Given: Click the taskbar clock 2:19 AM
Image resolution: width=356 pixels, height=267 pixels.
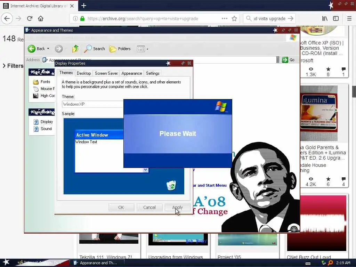Looking at the screenshot, I should (x=343, y=263).
